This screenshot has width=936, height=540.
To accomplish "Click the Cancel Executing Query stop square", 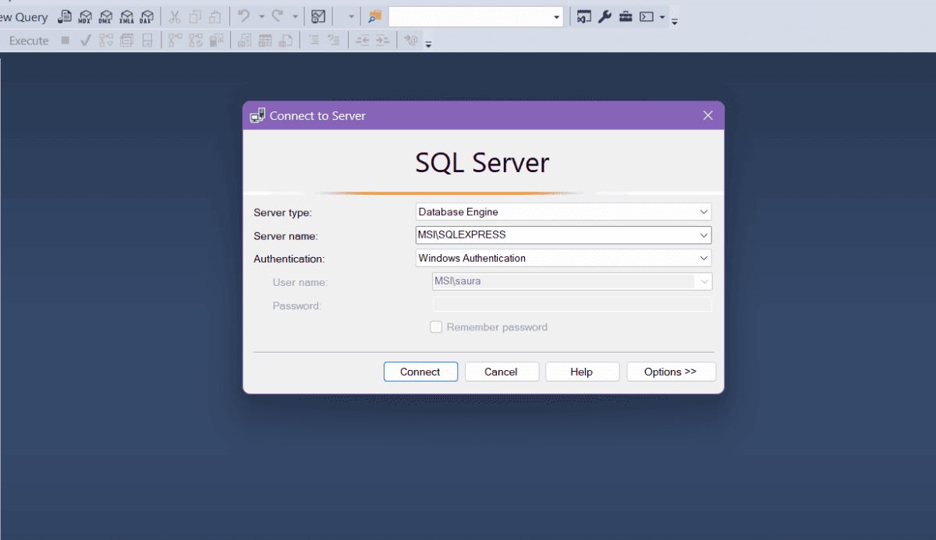I will (66, 41).
